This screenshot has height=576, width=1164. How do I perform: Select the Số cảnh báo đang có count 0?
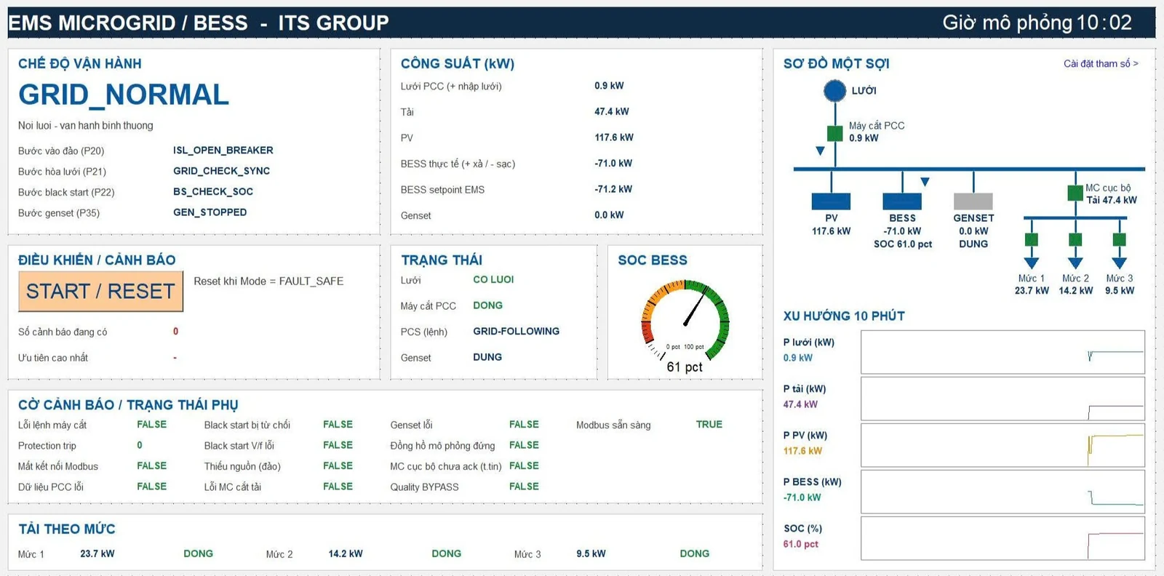(x=175, y=332)
